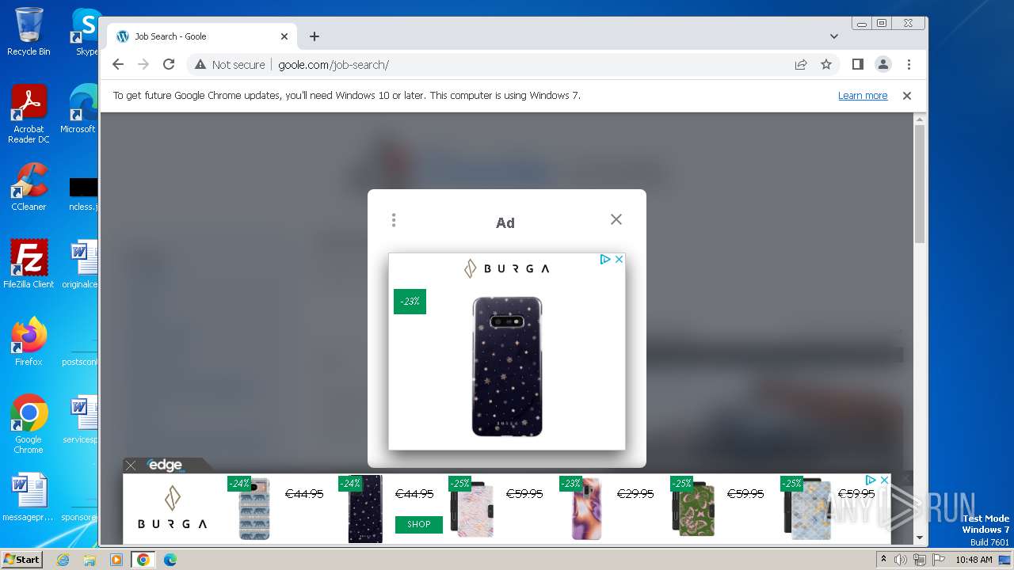Open the messagepr Word document icon
The height and width of the screenshot is (570, 1014).
pyautogui.click(x=29, y=497)
